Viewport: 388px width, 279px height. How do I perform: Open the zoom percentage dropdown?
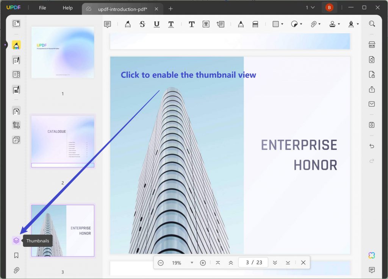pos(192,262)
